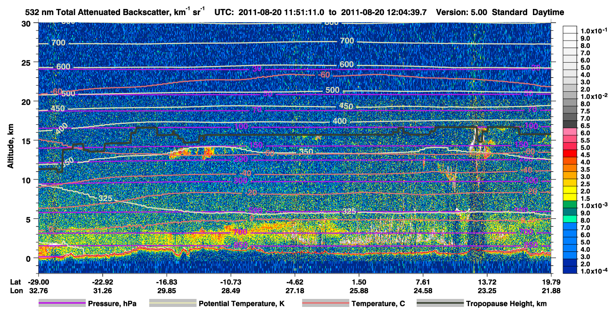Click the 'Version: 5.00' text
The width and height of the screenshot is (612, 314).
pos(463,13)
